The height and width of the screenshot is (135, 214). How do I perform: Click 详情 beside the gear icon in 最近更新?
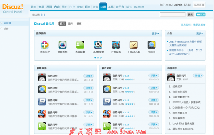[154, 76]
